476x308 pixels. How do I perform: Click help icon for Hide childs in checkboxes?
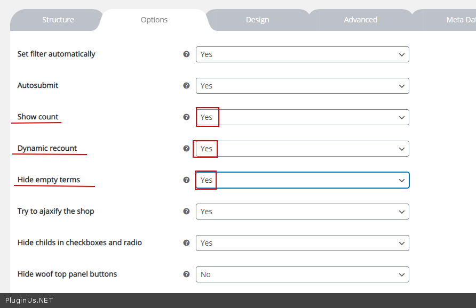186,242
